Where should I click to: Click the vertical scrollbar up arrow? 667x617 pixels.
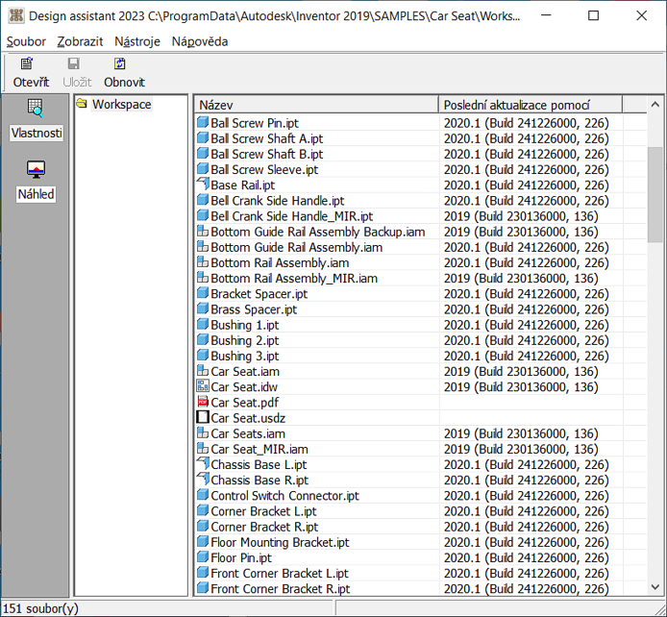[655, 105]
